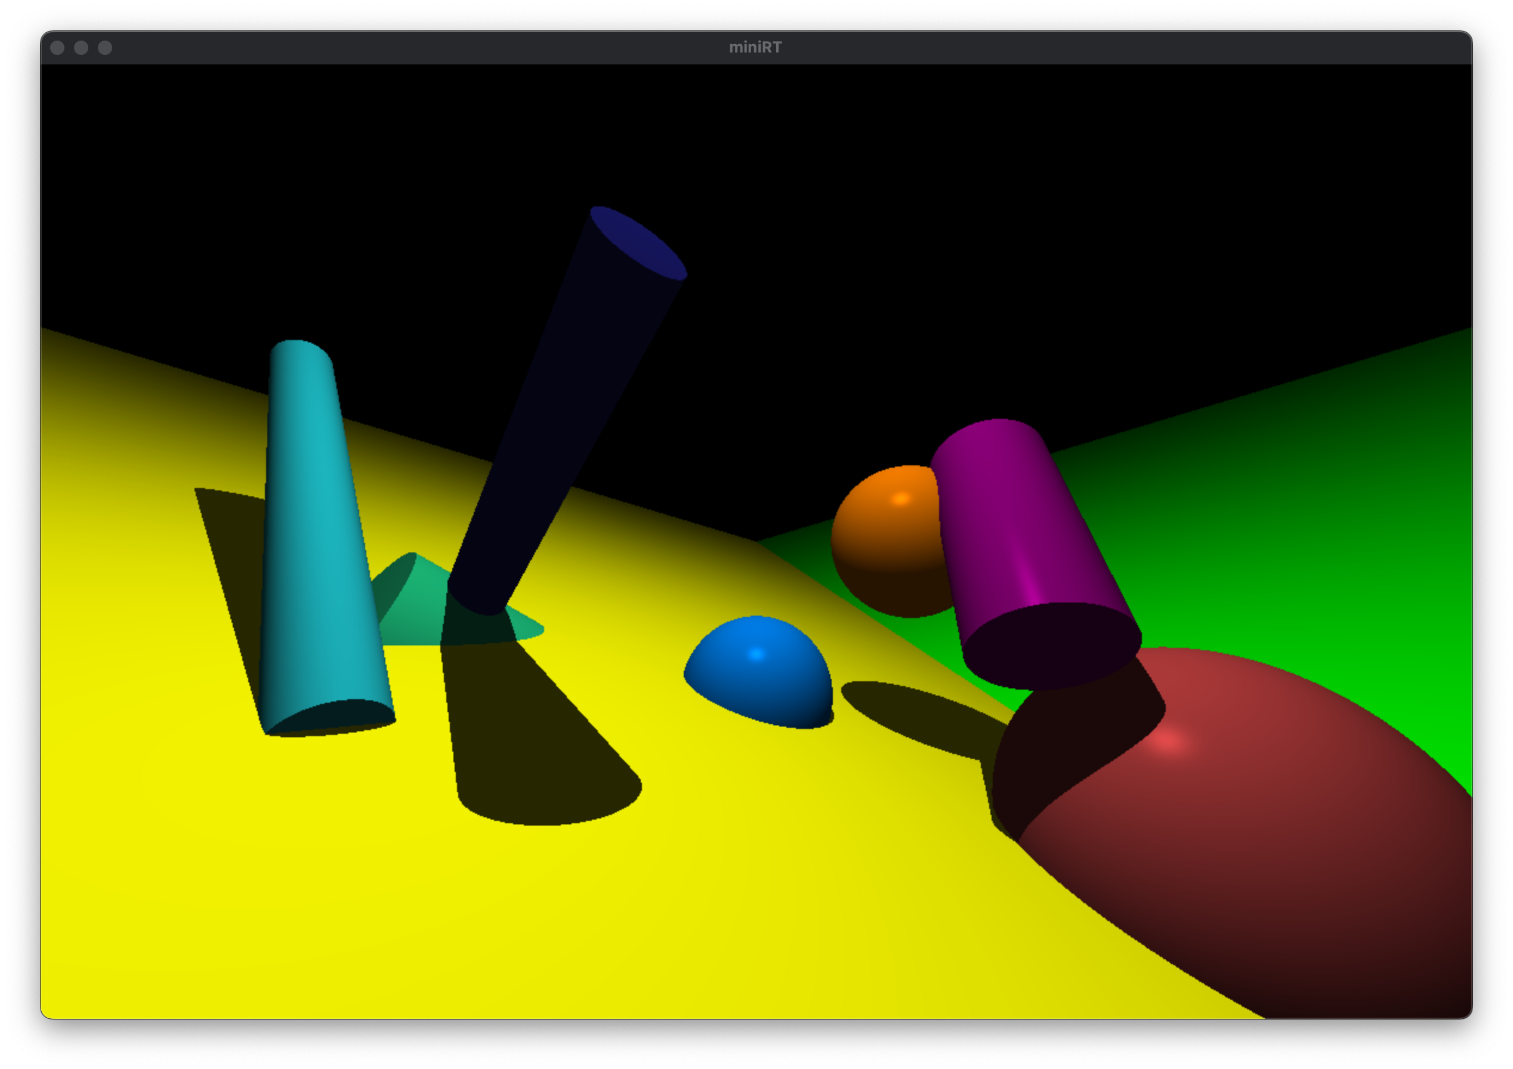Click the specular highlight on red sphere
Image resolution: width=1513 pixels, height=1069 pixels.
tap(1168, 741)
